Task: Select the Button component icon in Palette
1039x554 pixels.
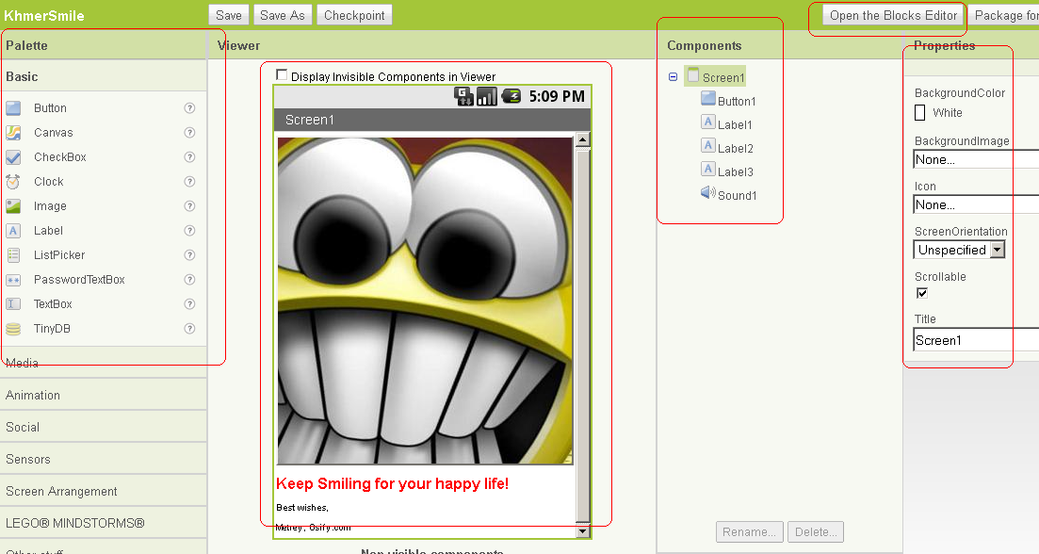Action: point(13,108)
